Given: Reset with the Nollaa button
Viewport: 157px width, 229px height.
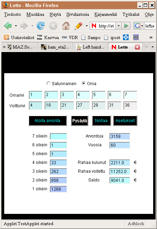Looking at the screenshot, I should pyautogui.click(x=101, y=121).
